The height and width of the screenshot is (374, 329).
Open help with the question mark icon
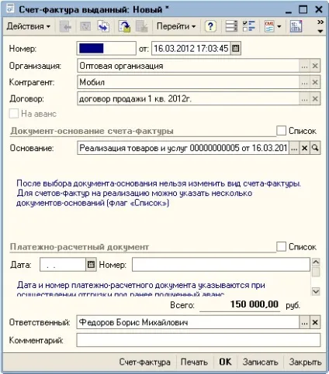(210, 26)
